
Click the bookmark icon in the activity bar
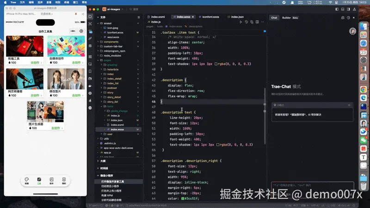[90, 71]
